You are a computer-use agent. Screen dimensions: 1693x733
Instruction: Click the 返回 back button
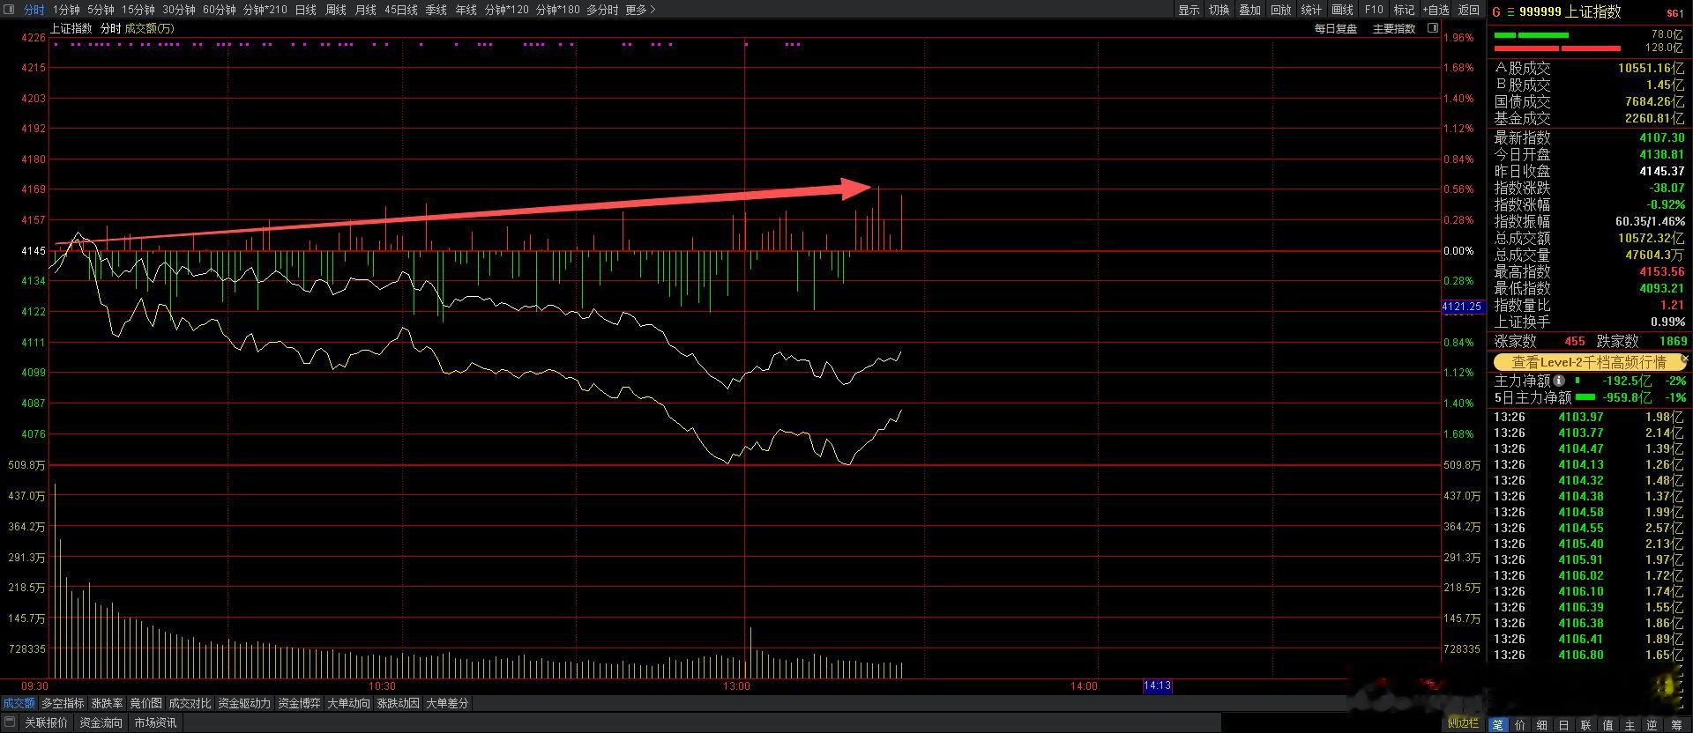(1469, 10)
